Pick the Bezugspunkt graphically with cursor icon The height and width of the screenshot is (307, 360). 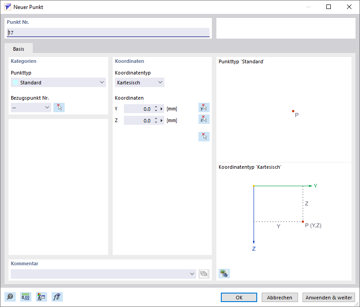pos(59,107)
